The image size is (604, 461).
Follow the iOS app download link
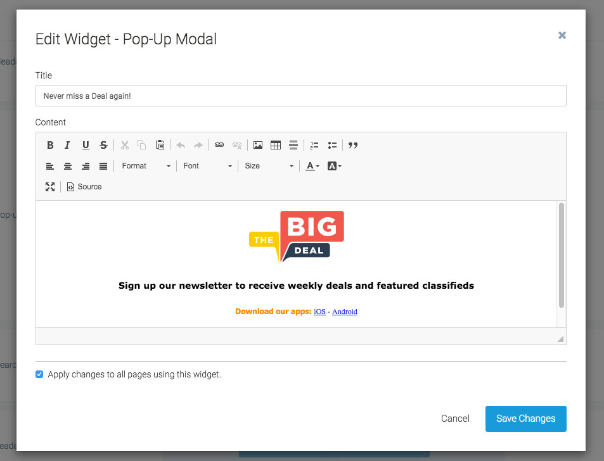pyautogui.click(x=319, y=312)
